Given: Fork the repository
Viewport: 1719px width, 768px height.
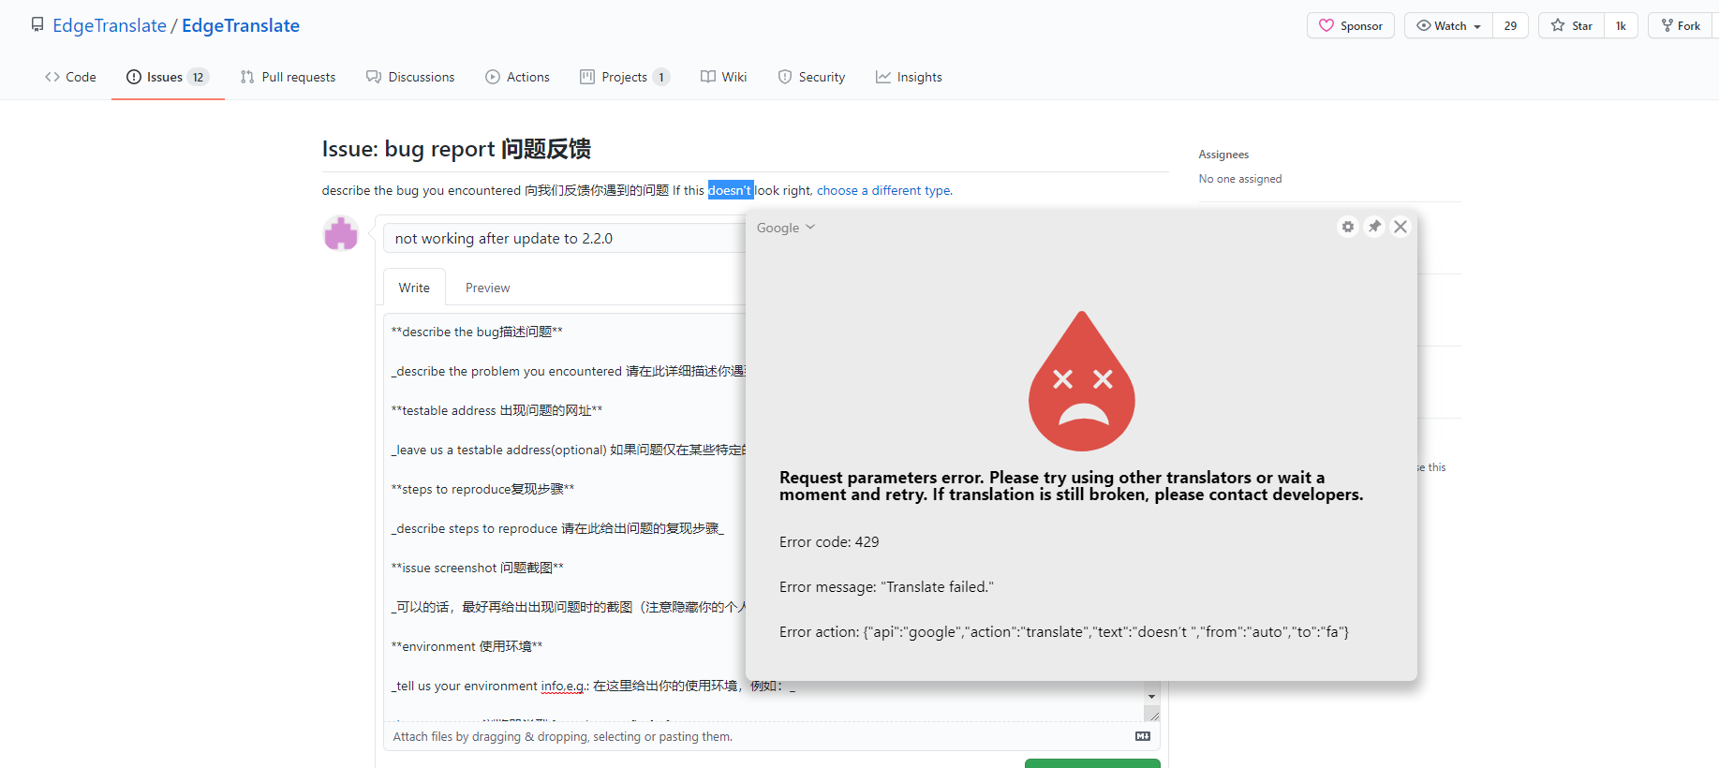Looking at the screenshot, I should (x=1681, y=25).
